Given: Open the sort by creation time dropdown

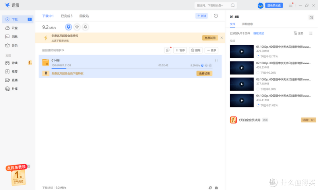Looking at the screenshot, I should coord(53,50).
